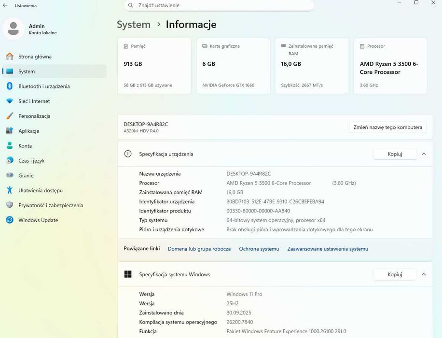Collapse the Specyfikacja urządzenia section chevron
This screenshot has width=442, height=338.
coord(424,154)
